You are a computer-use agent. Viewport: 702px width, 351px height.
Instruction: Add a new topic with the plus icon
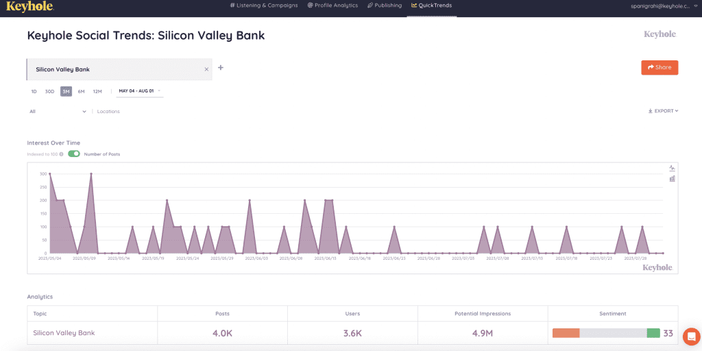220,68
